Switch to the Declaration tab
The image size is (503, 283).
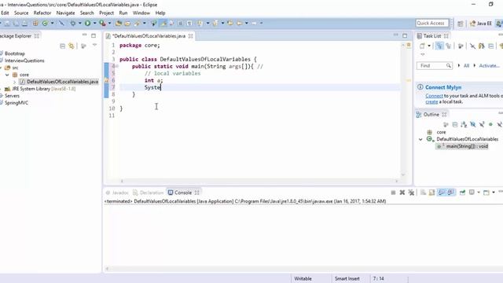coord(149,193)
